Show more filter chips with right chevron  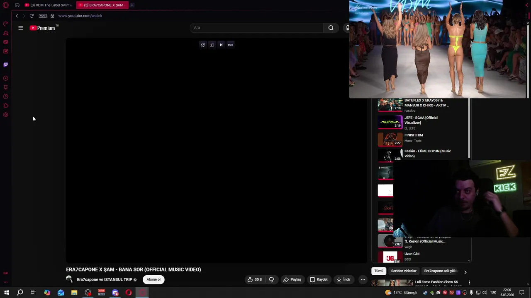point(465,272)
